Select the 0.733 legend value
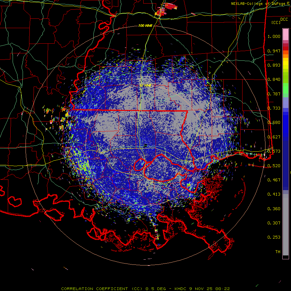The image size is (291, 291). pos(274,108)
